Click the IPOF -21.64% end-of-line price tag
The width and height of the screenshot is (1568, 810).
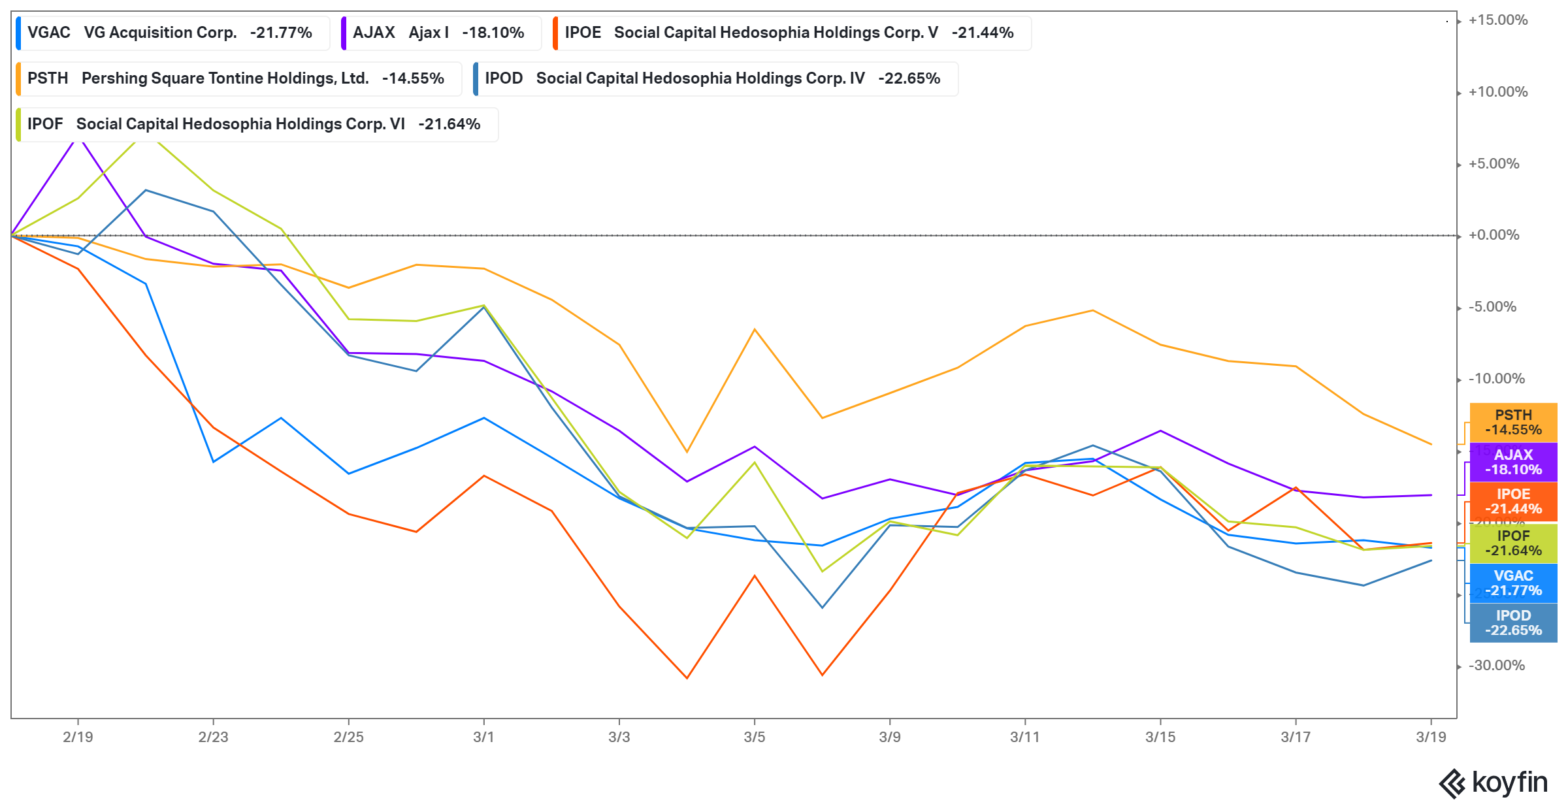pos(1513,543)
